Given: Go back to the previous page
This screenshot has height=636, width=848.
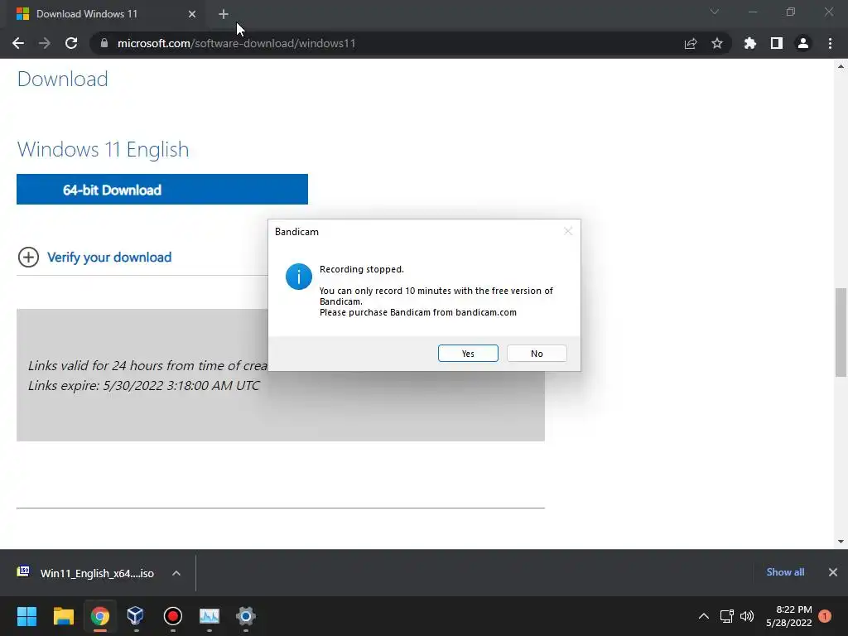Looking at the screenshot, I should click(18, 43).
